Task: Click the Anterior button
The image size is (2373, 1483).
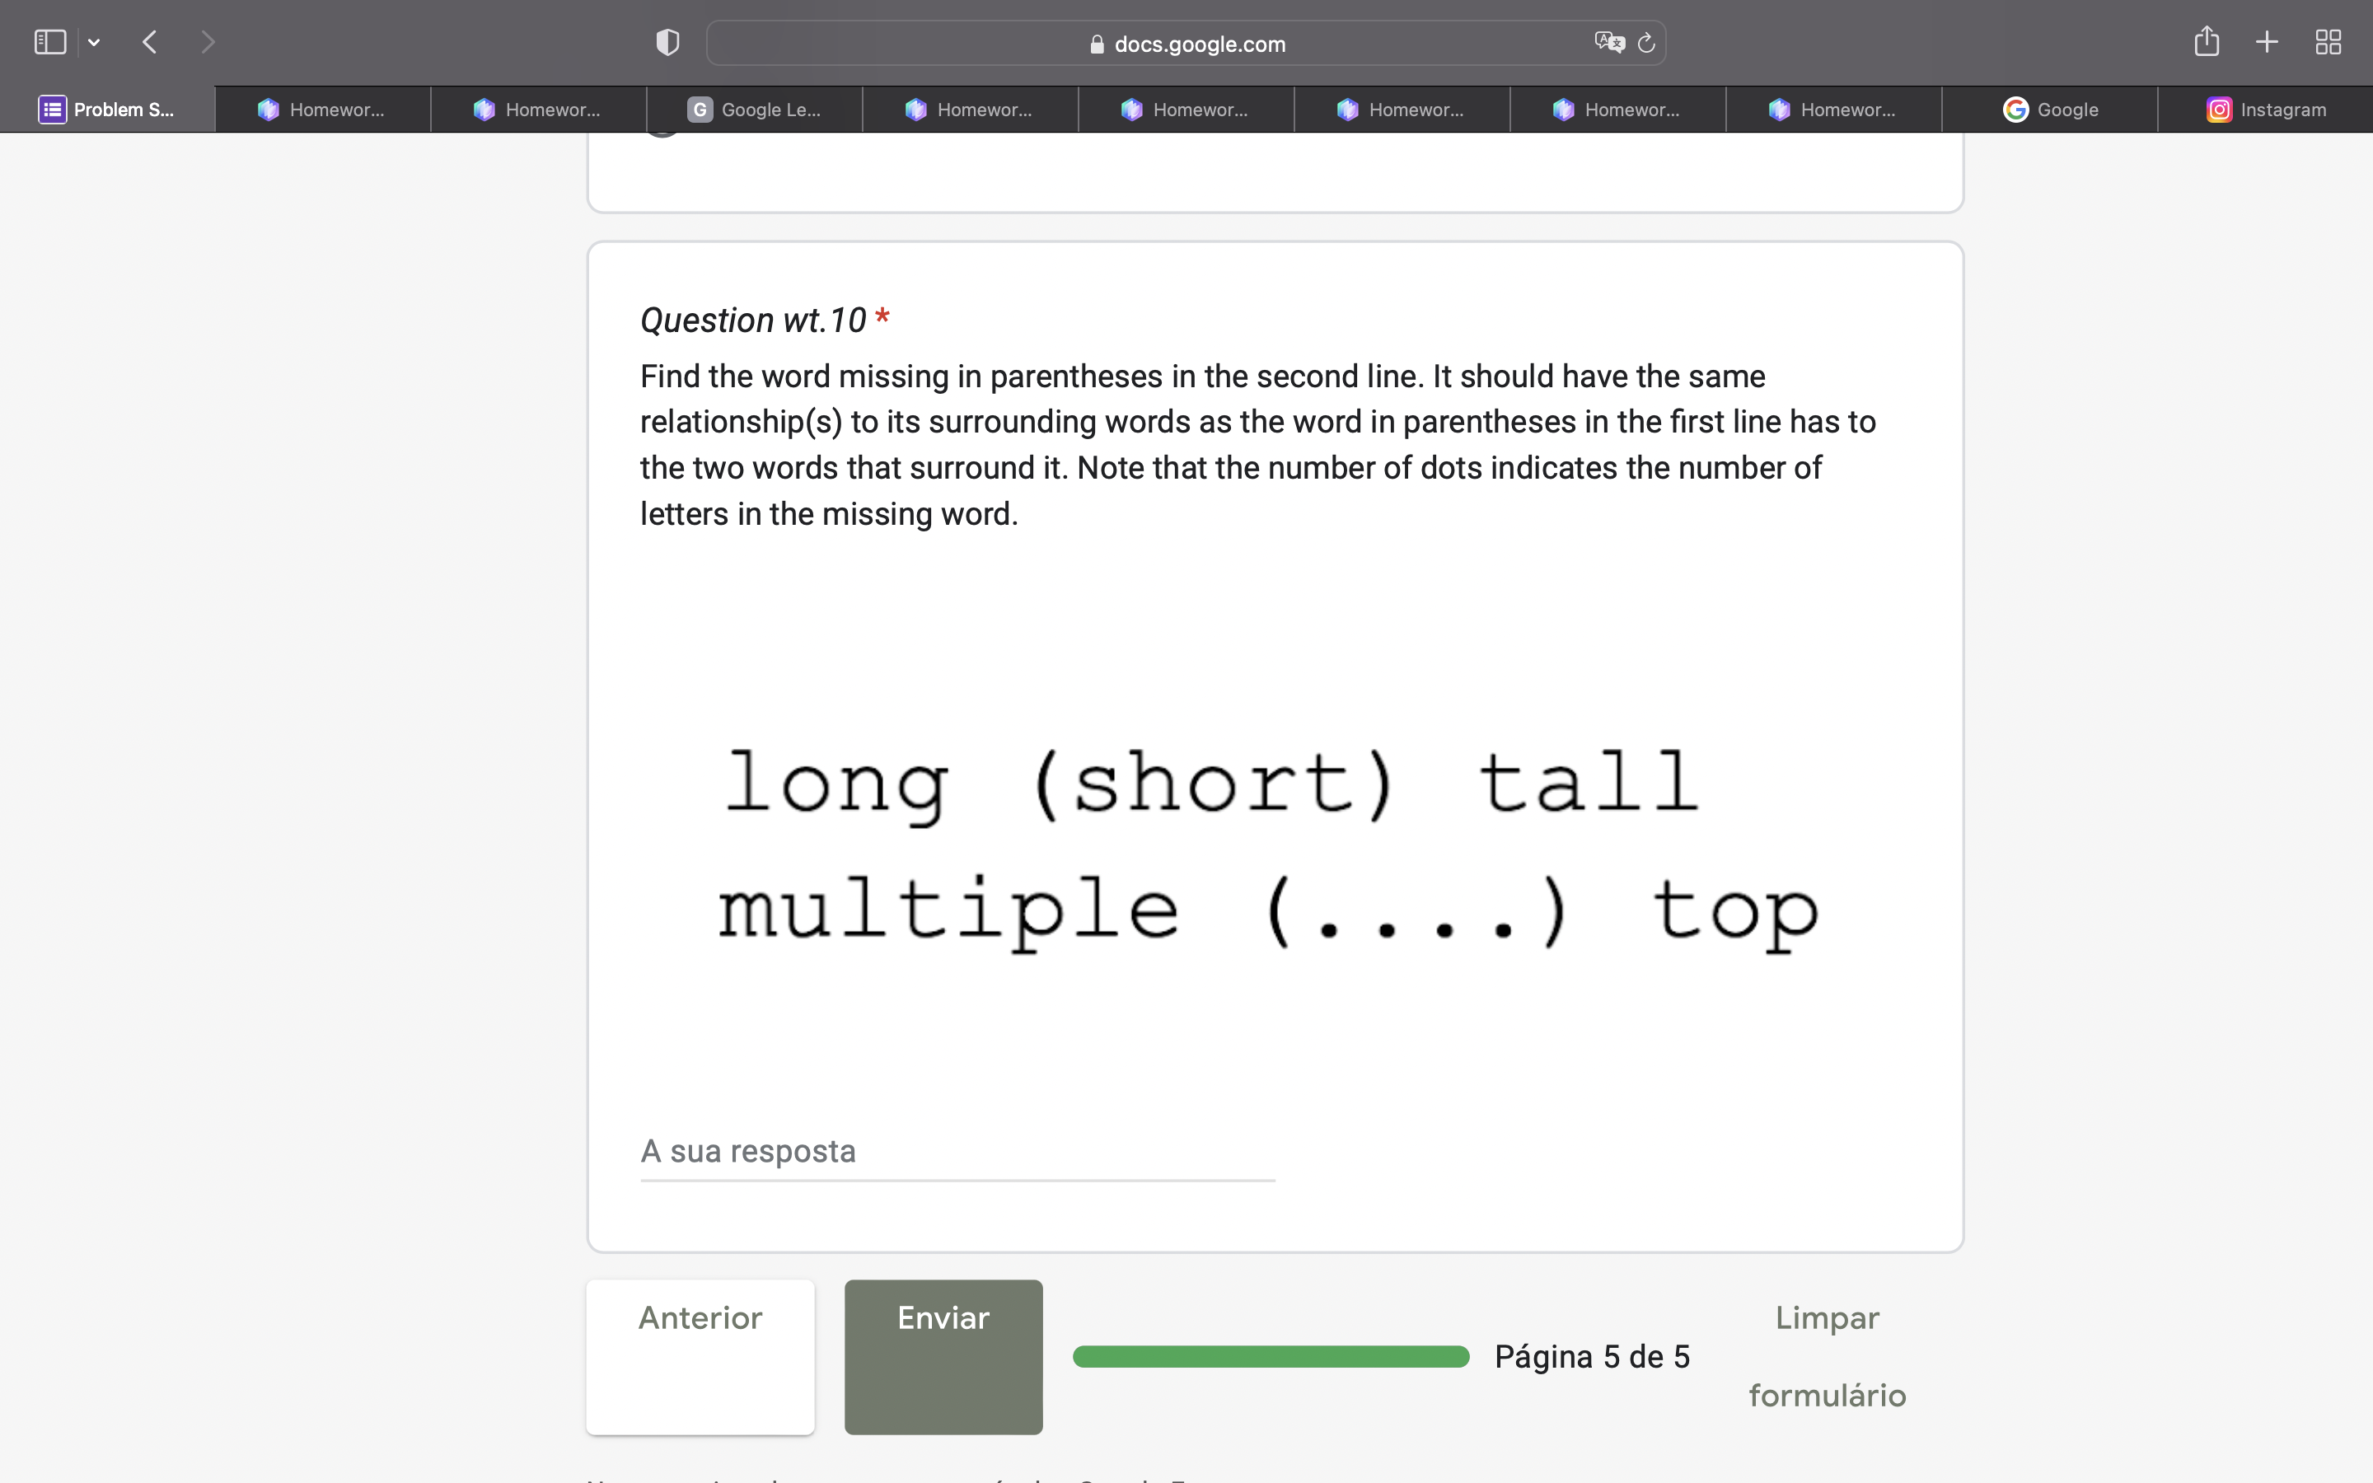Action: [700, 1356]
